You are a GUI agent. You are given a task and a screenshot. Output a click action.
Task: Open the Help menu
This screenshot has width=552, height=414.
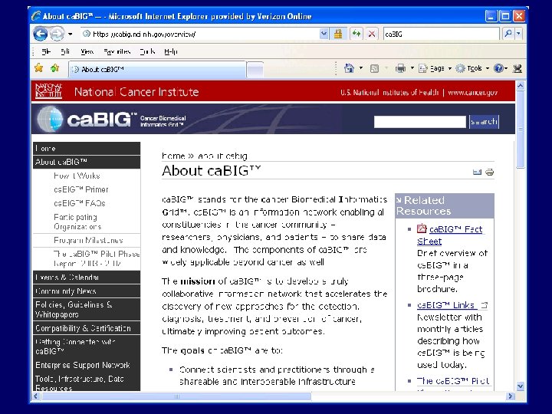[171, 52]
